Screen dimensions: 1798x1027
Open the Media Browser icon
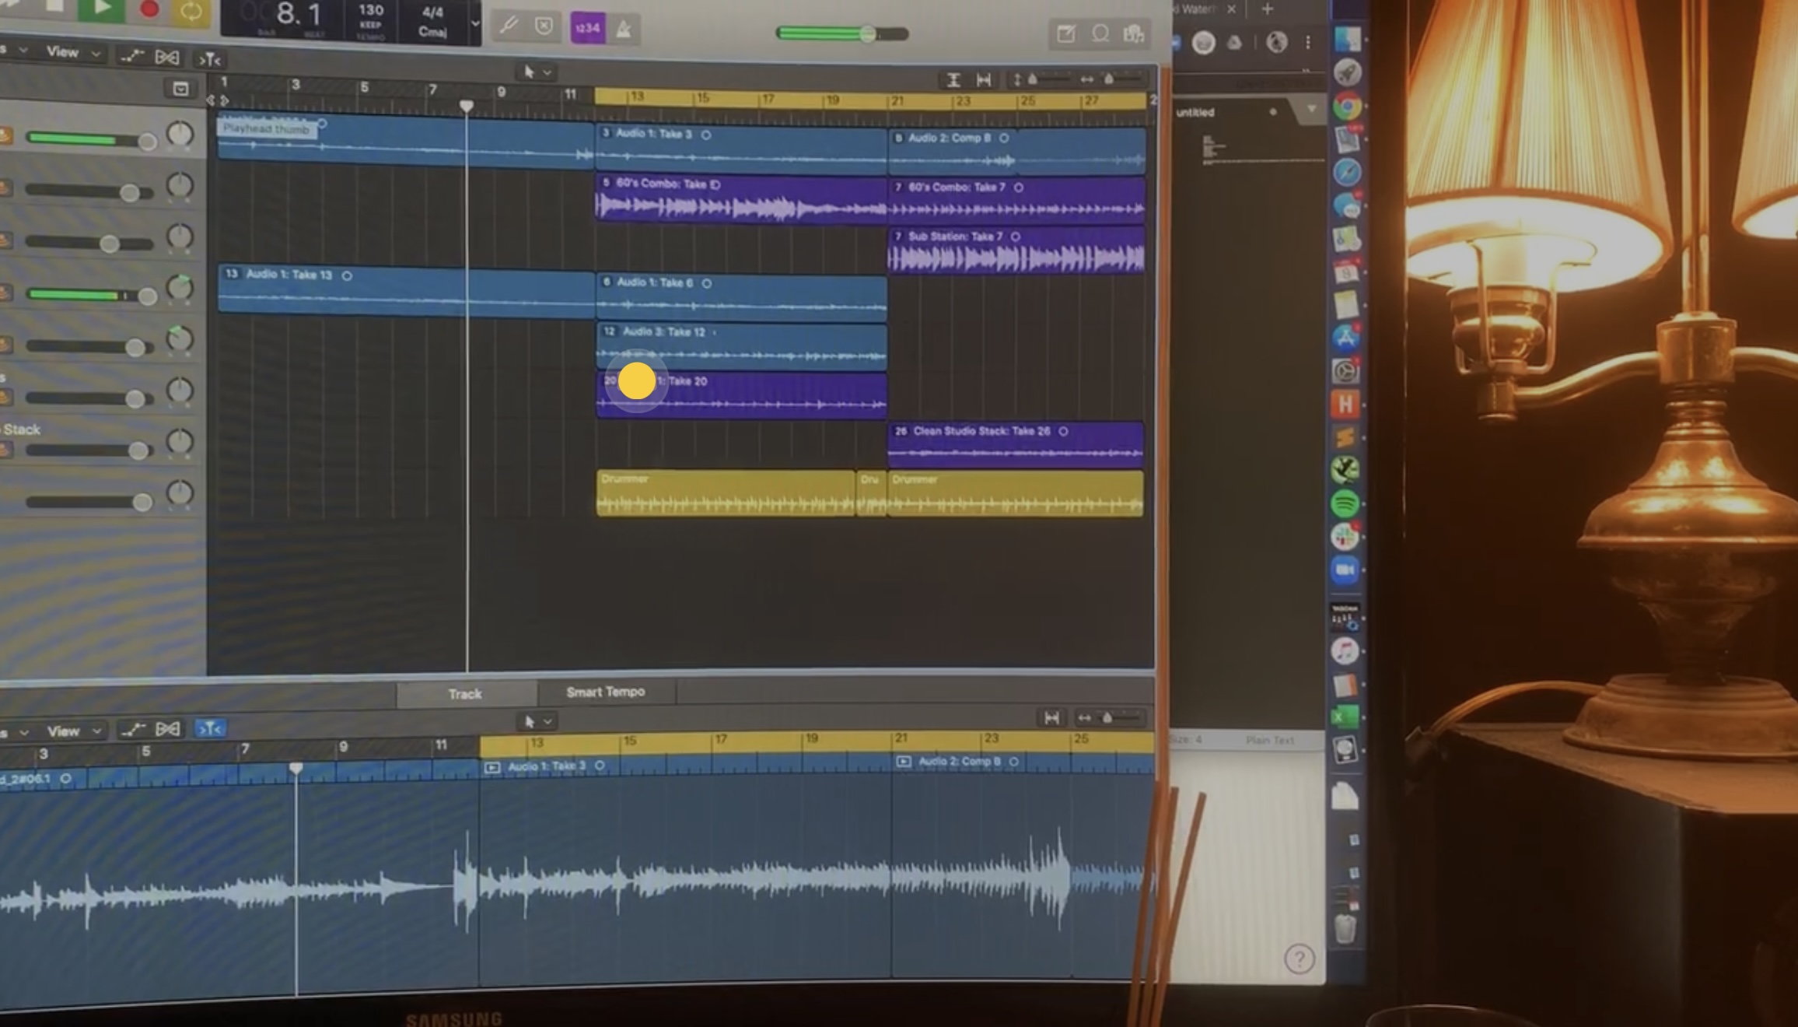(1134, 33)
